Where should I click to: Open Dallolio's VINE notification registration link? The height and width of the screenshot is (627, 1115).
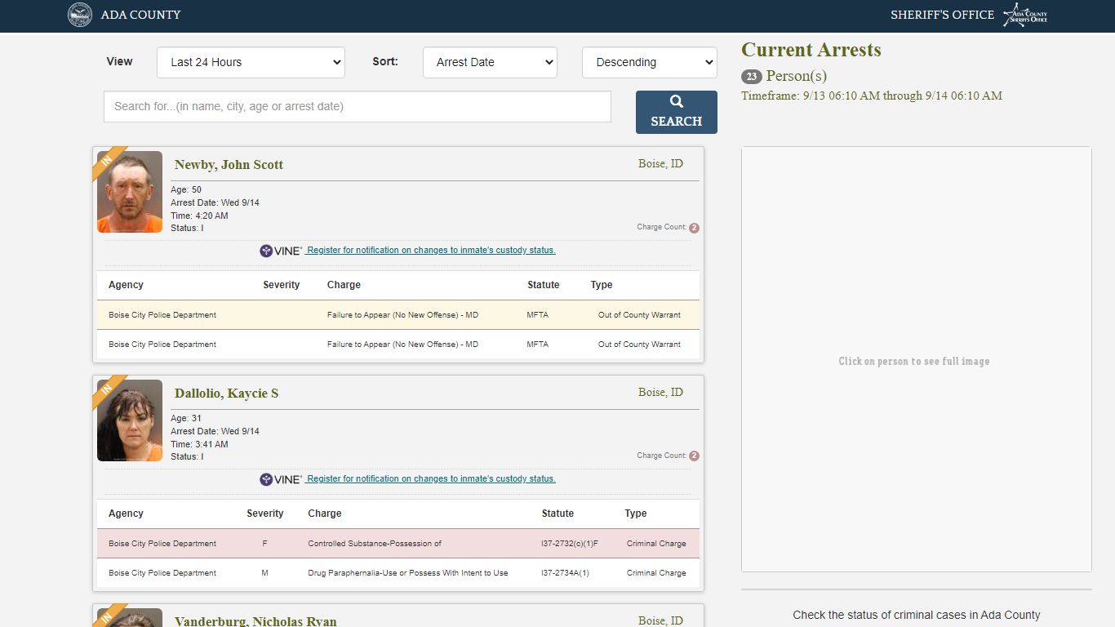[430, 479]
